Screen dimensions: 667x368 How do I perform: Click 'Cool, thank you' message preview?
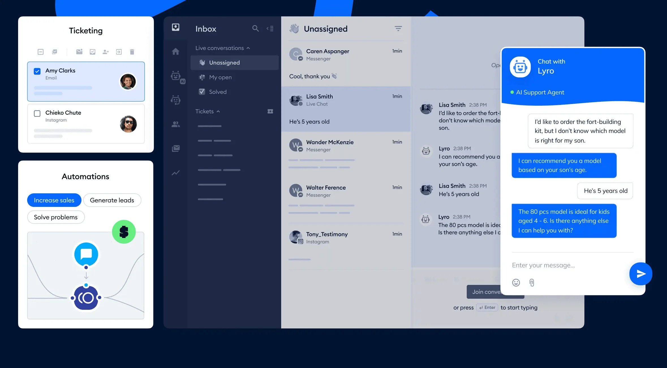(x=313, y=76)
